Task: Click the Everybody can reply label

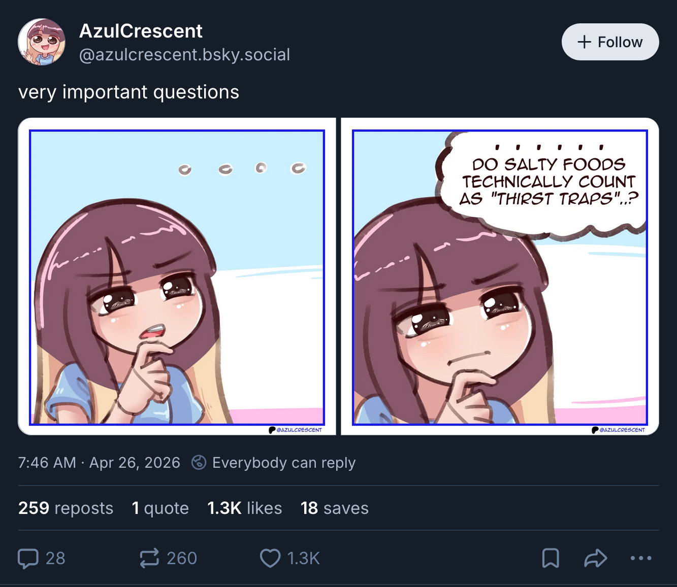Action: (283, 463)
